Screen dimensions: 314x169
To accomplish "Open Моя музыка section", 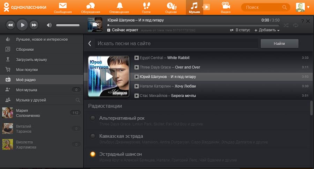I will 42,90.
